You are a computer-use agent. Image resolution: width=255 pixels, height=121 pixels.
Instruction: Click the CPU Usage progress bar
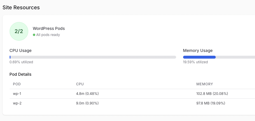pyautogui.click(x=93, y=57)
